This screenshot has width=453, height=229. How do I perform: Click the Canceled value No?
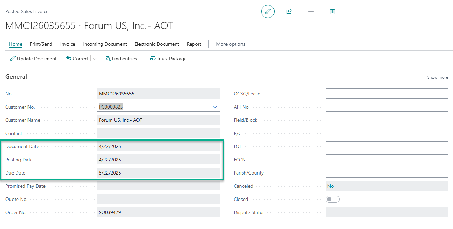point(331,186)
